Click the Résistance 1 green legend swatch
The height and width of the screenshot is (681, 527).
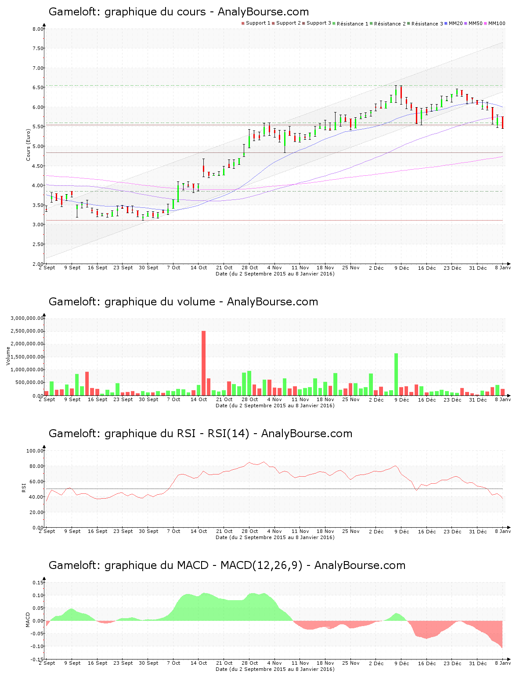[334, 23]
